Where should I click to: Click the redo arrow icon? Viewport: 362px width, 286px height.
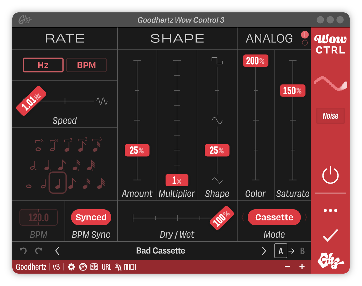point(39,251)
